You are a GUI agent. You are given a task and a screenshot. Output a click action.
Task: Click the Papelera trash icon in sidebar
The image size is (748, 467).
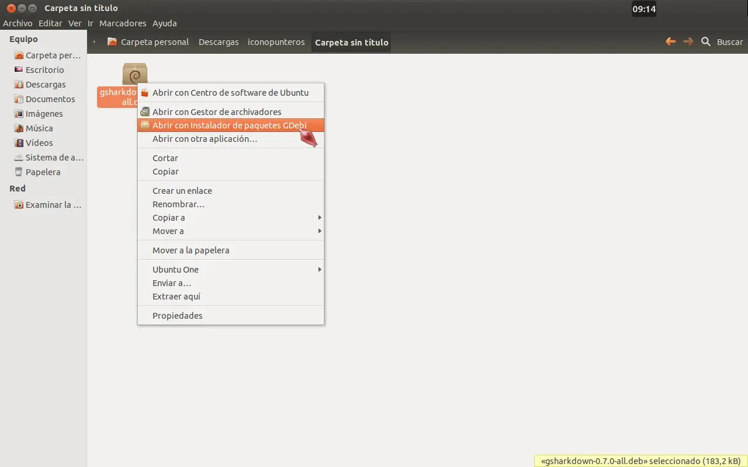[19, 172]
